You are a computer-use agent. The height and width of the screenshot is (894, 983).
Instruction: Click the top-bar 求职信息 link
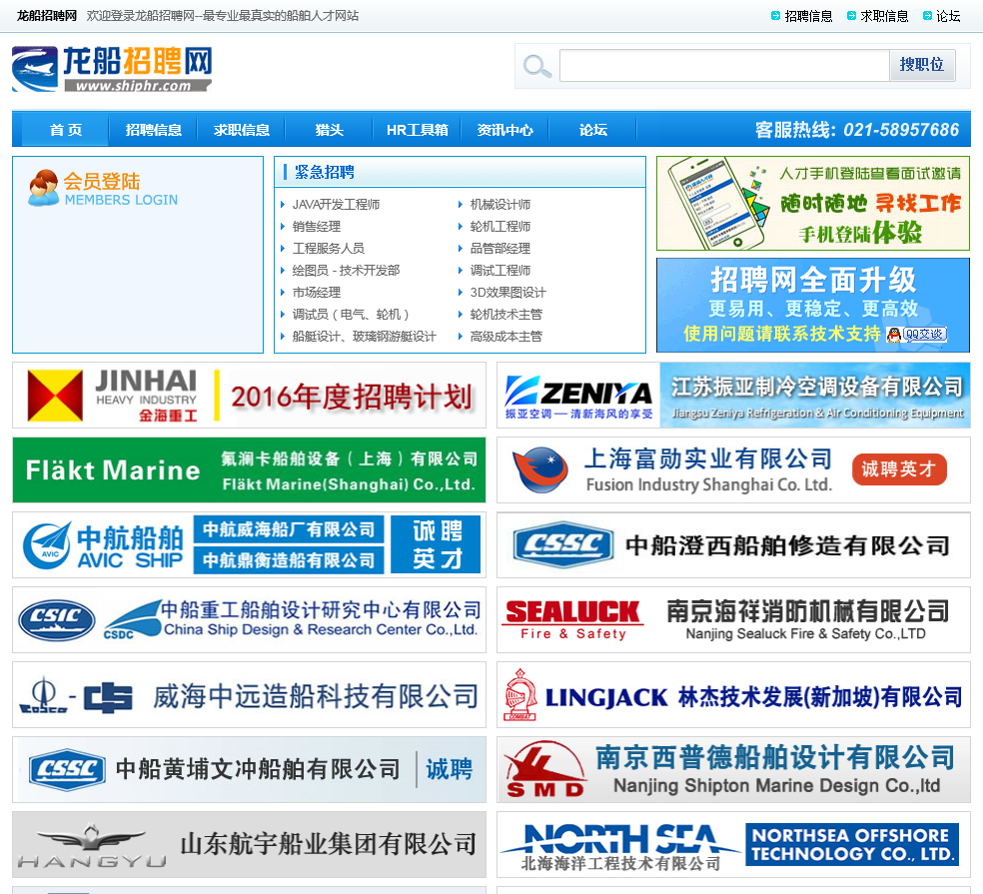(884, 16)
